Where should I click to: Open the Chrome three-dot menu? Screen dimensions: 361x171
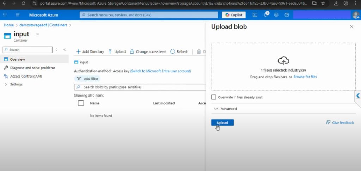pyautogui.click(x=355, y=3)
